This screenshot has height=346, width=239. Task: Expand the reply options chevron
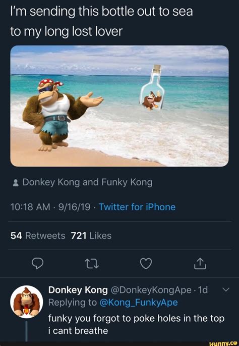[x=226, y=289]
